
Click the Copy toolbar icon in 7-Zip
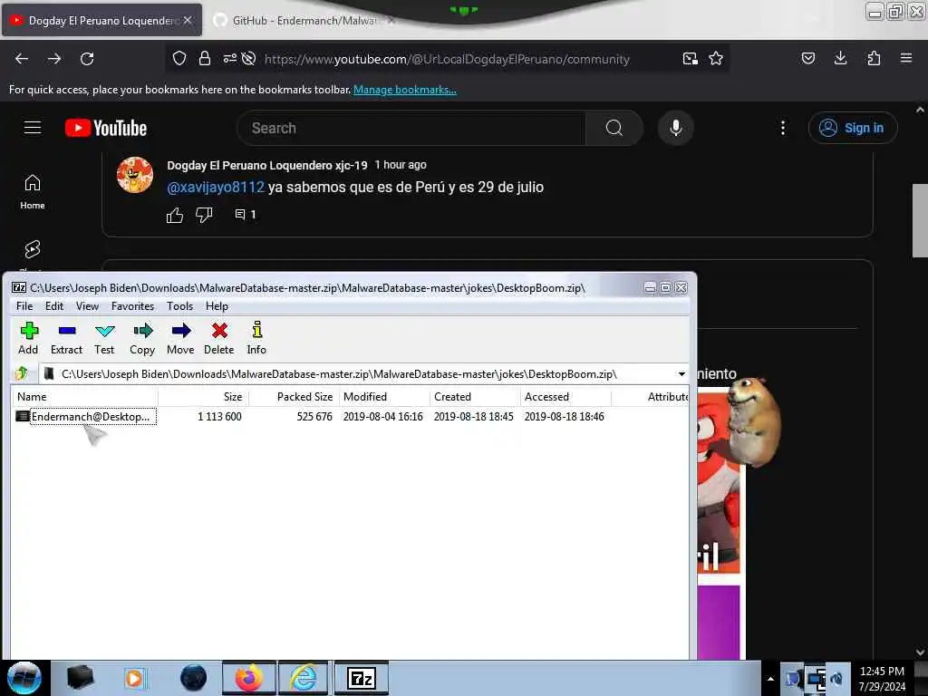coord(142,339)
